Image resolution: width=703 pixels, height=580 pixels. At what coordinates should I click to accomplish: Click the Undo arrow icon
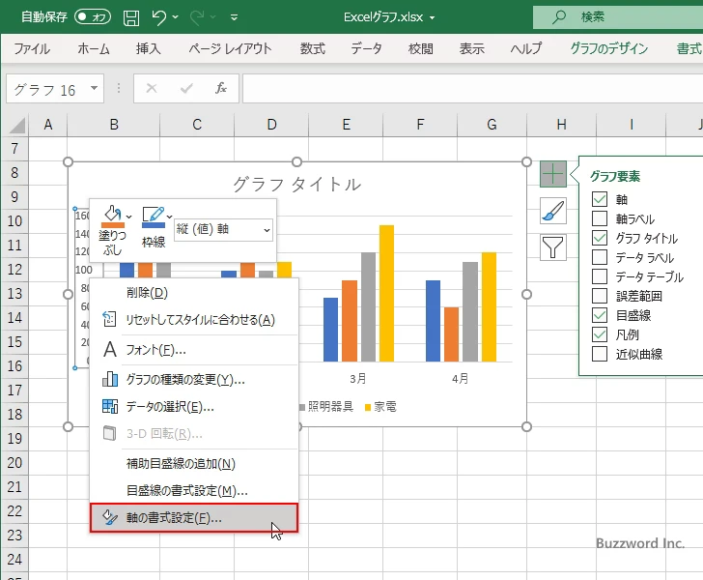158,17
